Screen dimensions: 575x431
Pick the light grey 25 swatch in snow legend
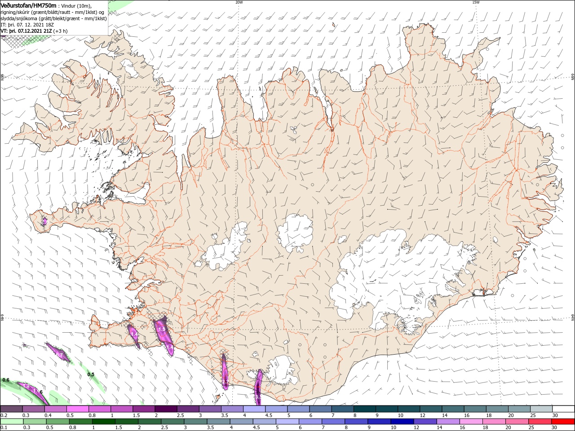click(540, 409)
